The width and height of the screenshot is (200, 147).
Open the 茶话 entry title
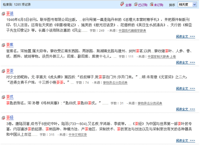[x=10, y=14]
